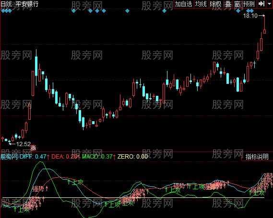Change window layout with the 窗 button
Image resolution: width=273 pixels, height=218 pixels.
coord(237,4)
